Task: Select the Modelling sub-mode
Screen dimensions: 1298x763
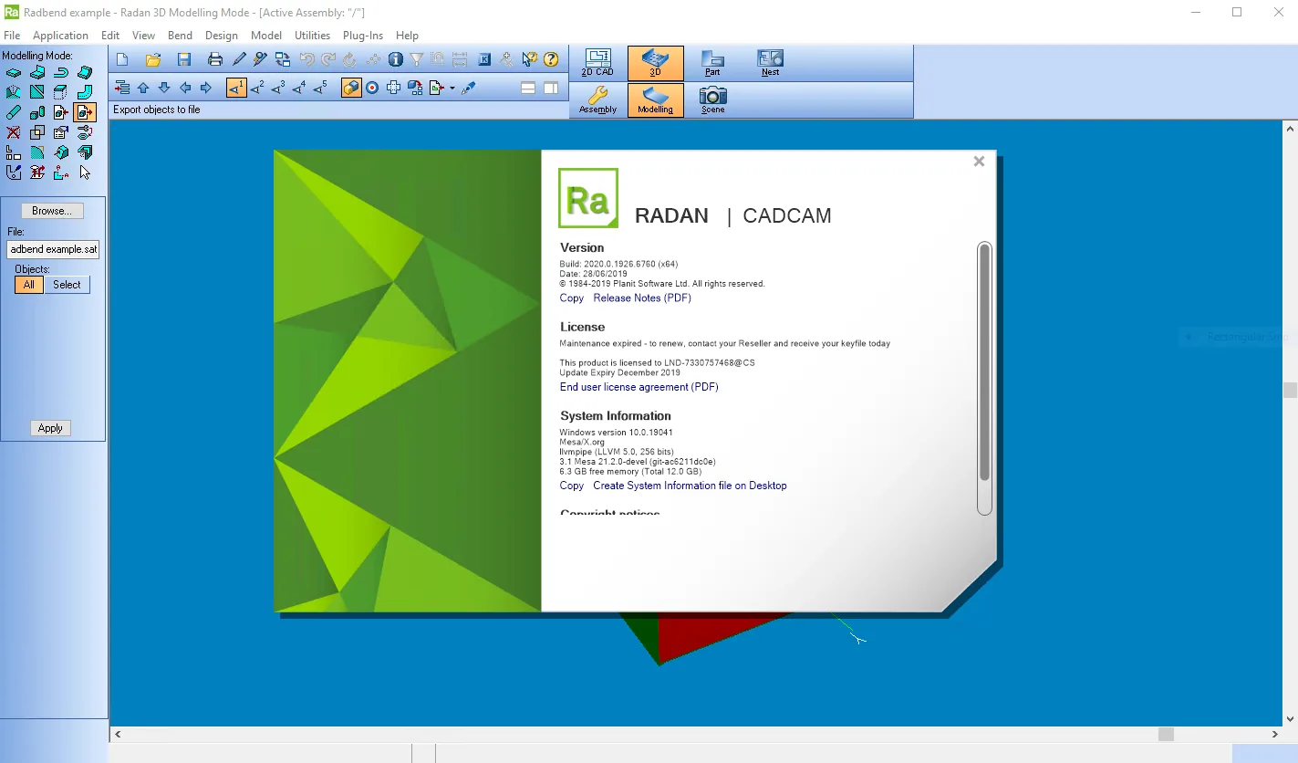Action: (656, 99)
